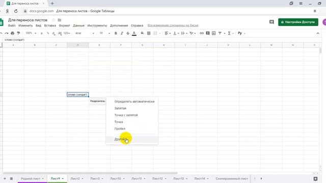326x183 pixels.
Task: Click the Explore icon at bottom right
Action: (x=315, y=178)
